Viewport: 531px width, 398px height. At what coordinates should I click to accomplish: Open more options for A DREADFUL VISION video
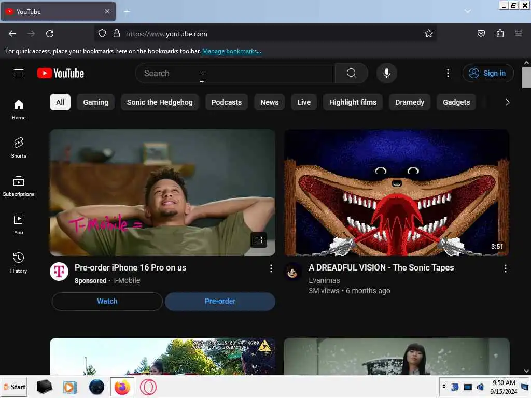[505, 269]
